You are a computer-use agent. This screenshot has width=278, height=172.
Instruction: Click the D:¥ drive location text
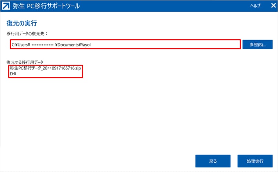(14, 74)
